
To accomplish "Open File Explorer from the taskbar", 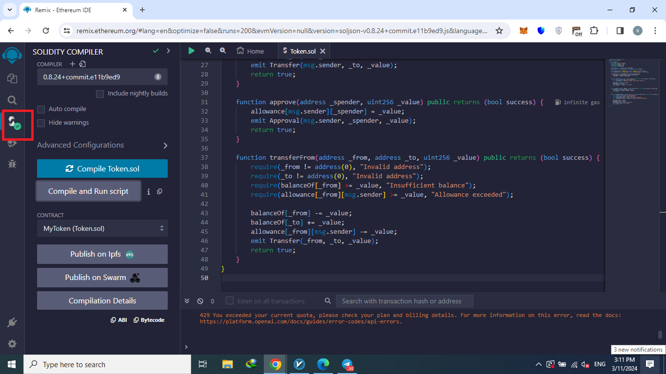I will coord(228,364).
